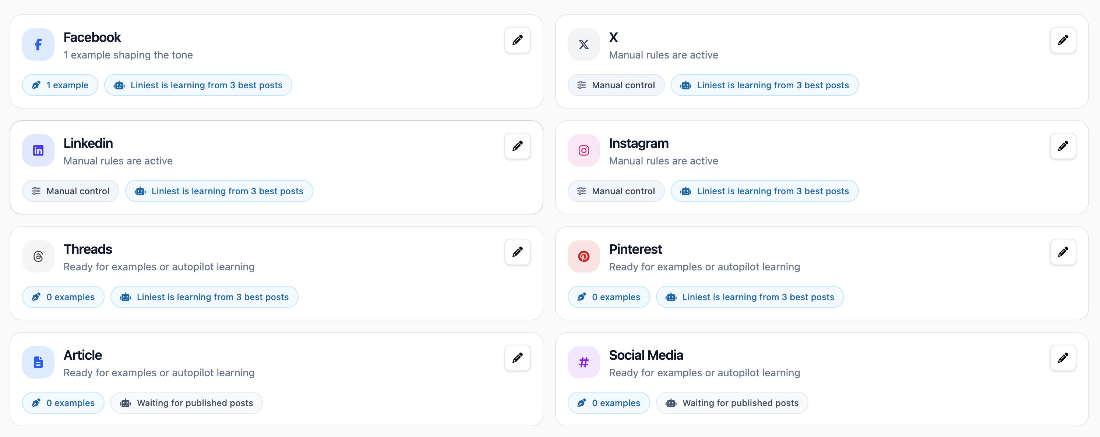
Task: Click the Pinterest logo icon
Action: 583,256
